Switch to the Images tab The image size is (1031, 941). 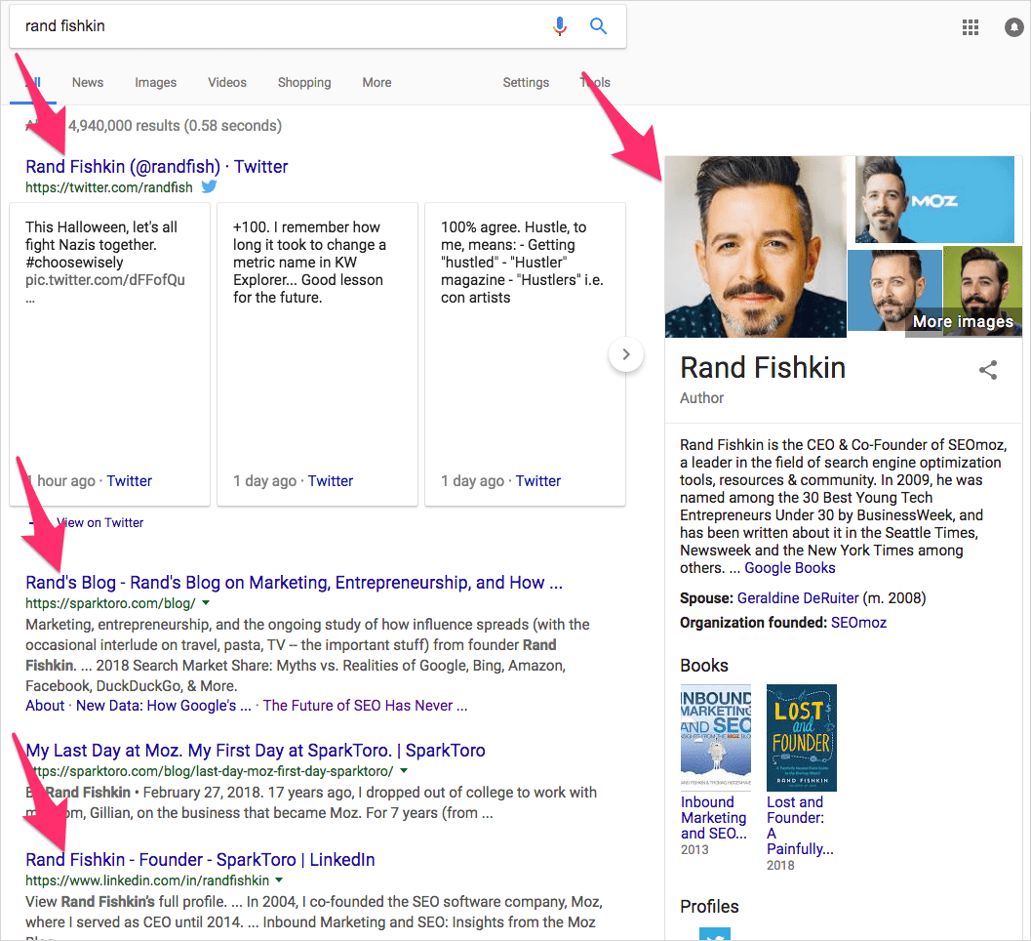point(156,82)
